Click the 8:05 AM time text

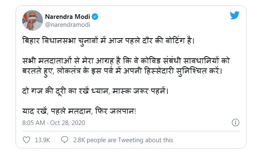pos(34,123)
